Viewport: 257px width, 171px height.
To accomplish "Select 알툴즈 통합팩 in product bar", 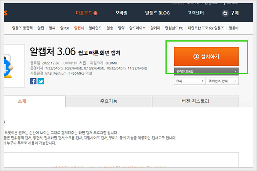I will [22, 28].
